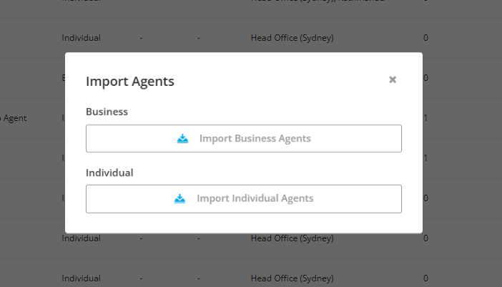This screenshot has height=287, width=502.
Task: Click the Import Business Agents button
Action: tap(244, 138)
